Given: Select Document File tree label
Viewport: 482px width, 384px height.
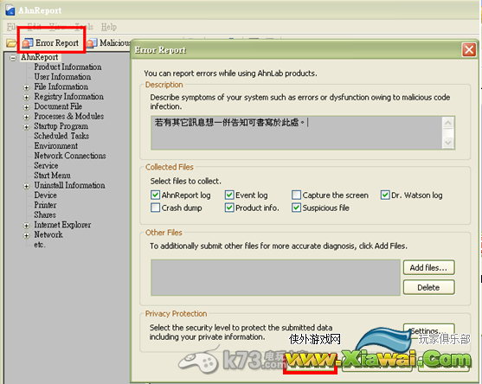Looking at the screenshot, I should tap(58, 106).
